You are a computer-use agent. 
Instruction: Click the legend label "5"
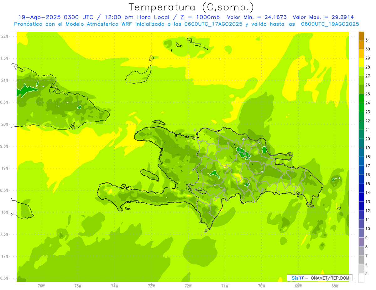click(x=367, y=273)
